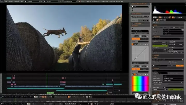Click the hue correct rainbow gradient
This screenshot has width=186, height=105.
[140, 84]
